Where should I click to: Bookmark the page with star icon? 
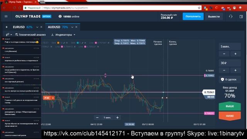click(199, 8)
